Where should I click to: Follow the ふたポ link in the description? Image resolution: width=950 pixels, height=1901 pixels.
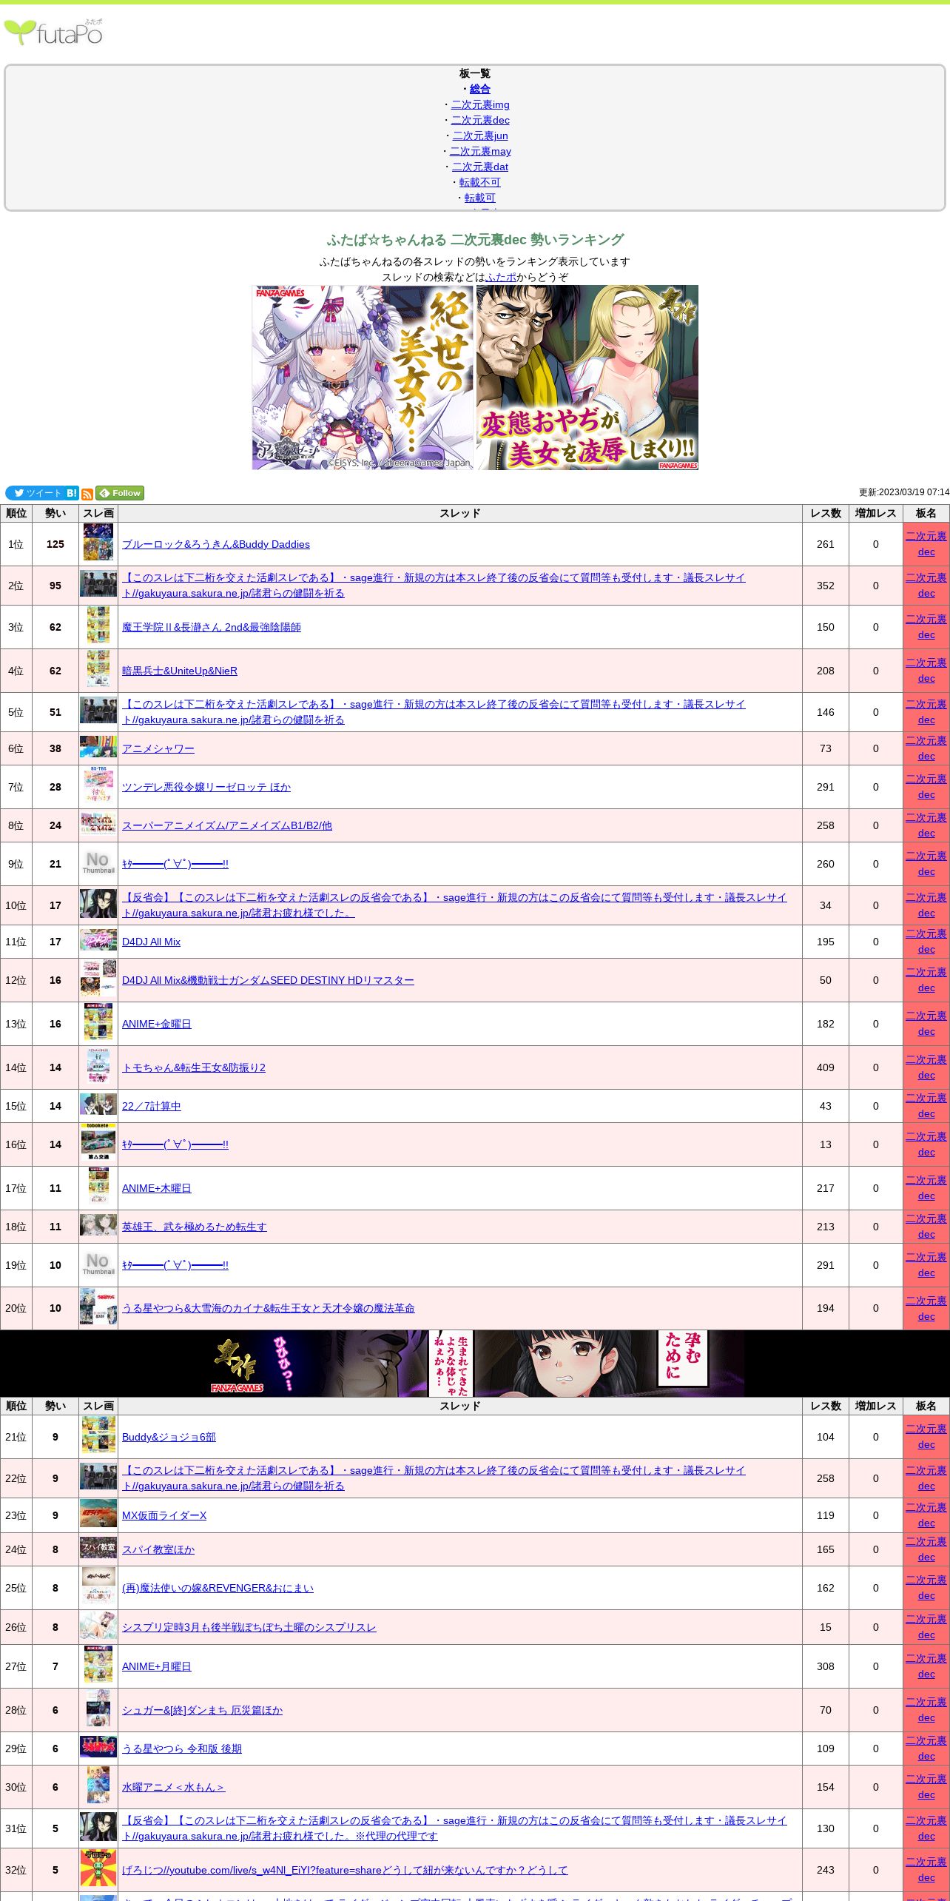pos(501,277)
